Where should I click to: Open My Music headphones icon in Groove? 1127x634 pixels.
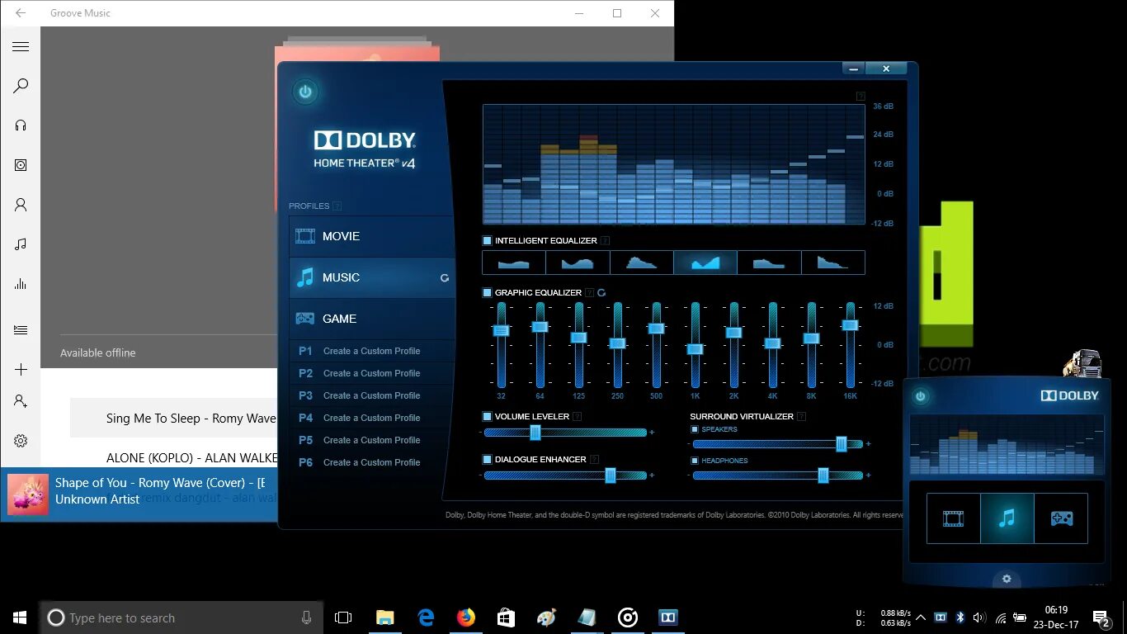21,125
